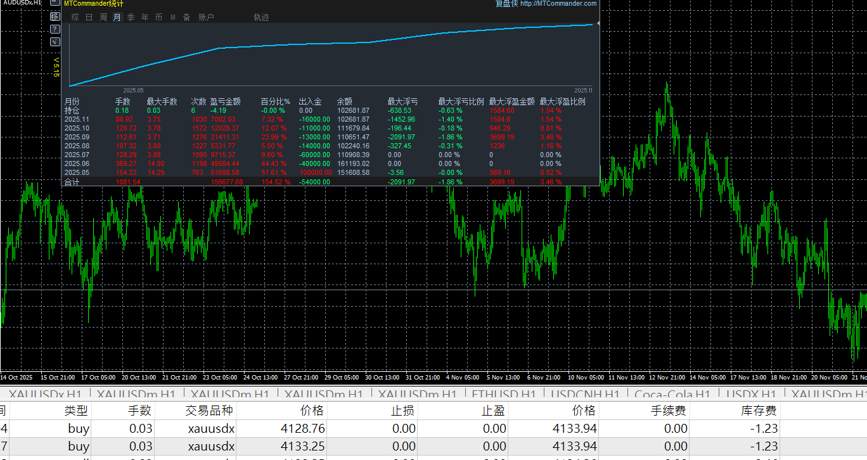Viewport: 867px width, 460px height.
Task: Click the total profit value 156677.68
Action: 227,182
